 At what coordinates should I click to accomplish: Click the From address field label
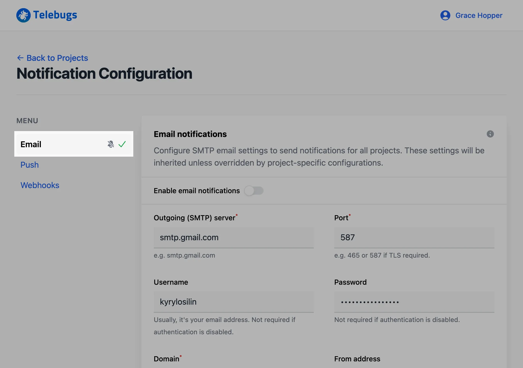click(x=357, y=359)
